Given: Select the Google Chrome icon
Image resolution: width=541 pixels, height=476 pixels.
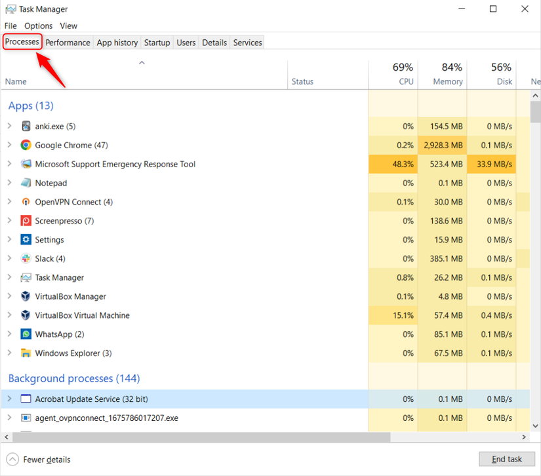Looking at the screenshot, I should (x=25, y=145).
